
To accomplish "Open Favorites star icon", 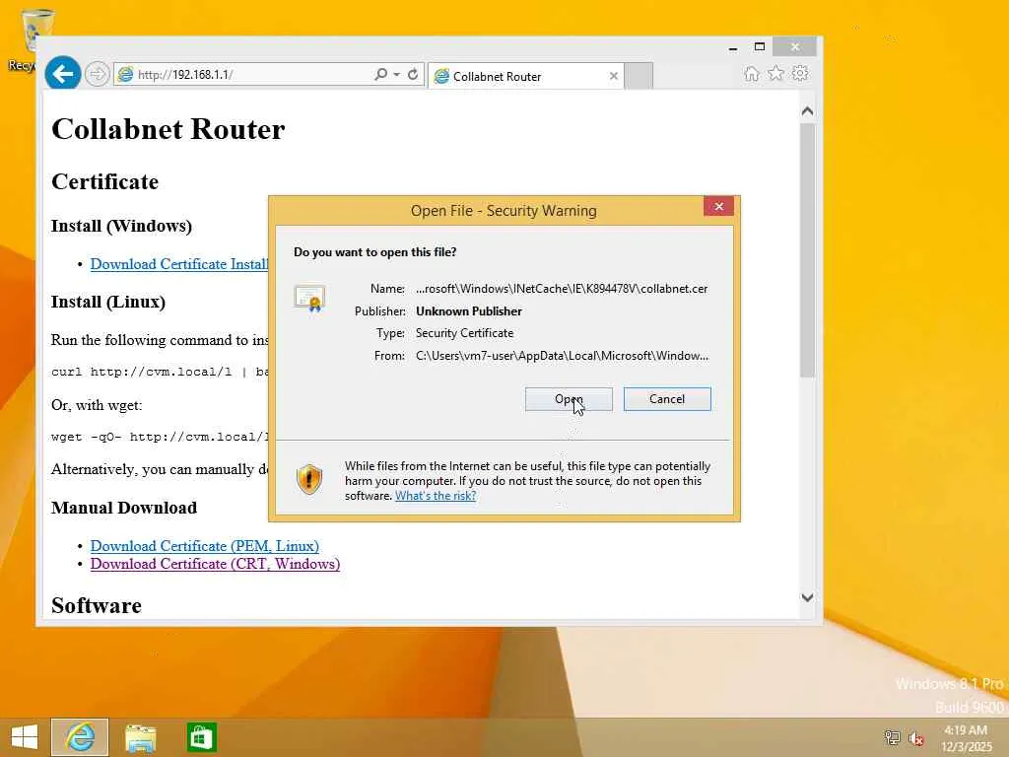I will tap(776, 73).
